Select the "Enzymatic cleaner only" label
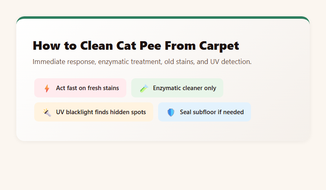This screenshot has height=190, width=326. (184, 88)
